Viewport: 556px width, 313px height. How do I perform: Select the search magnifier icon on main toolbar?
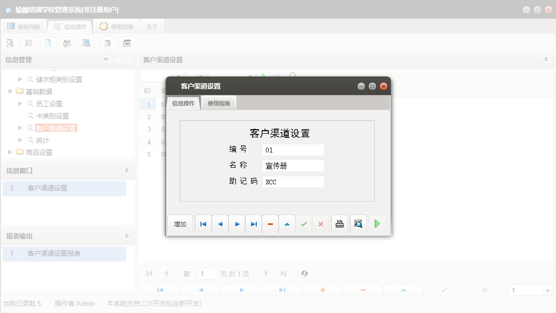pyautogui.click(x=10, y=43)
